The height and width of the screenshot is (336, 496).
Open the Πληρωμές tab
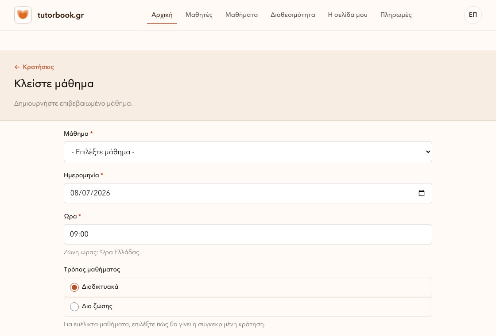396,15
